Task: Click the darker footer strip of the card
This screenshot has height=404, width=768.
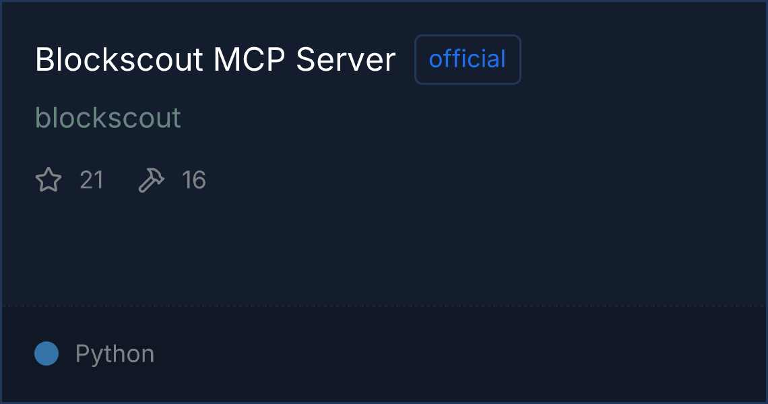Action: (383, 354)
